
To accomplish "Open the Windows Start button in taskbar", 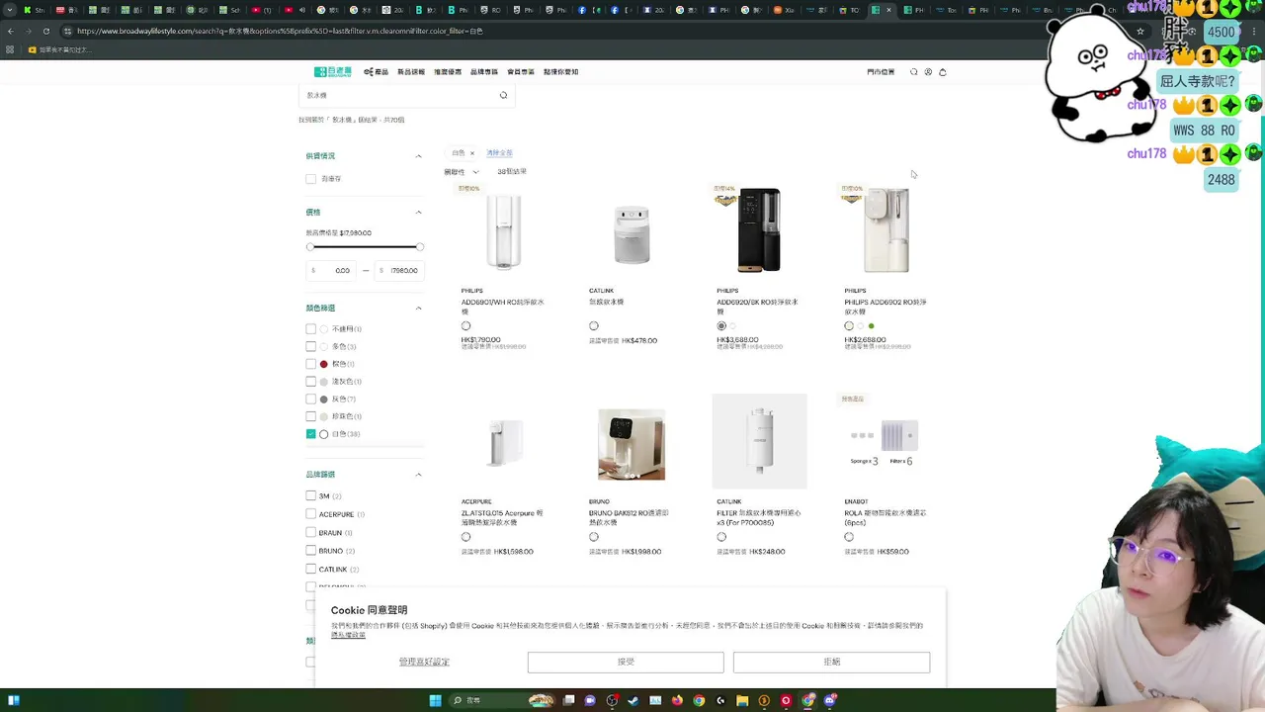I will pyautogui.click(x=435, y=700).
